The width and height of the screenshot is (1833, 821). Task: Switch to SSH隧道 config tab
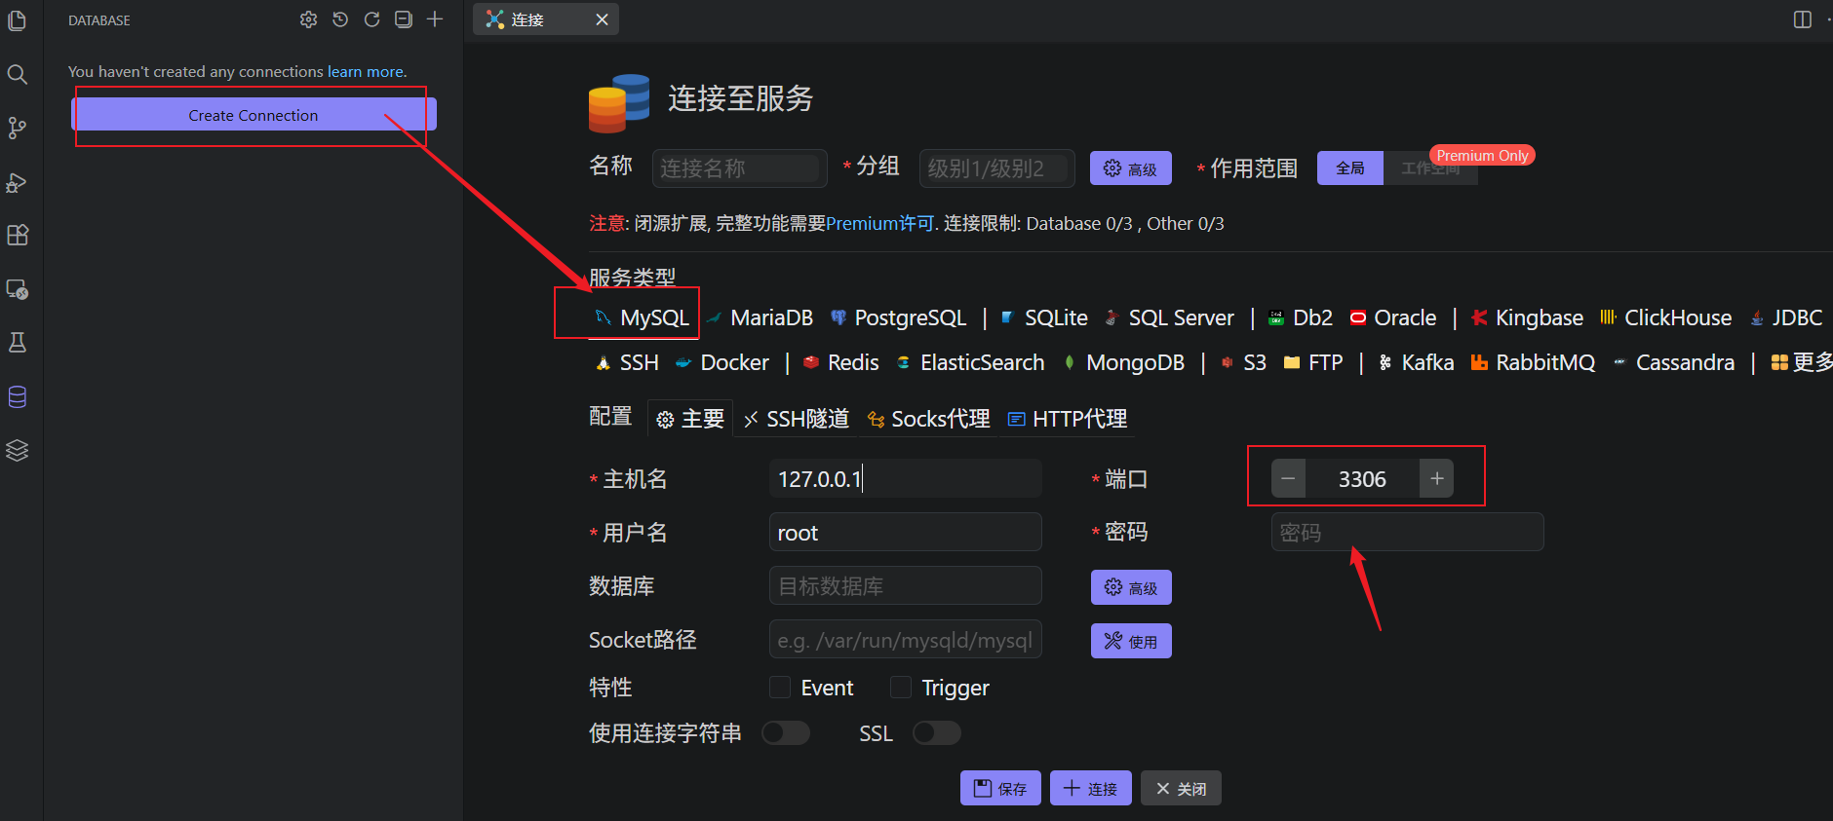pos(796,419)
